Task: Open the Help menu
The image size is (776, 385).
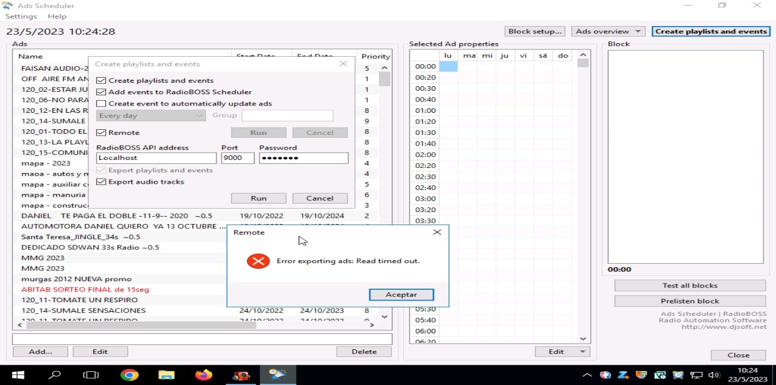Action: (57, 16)
